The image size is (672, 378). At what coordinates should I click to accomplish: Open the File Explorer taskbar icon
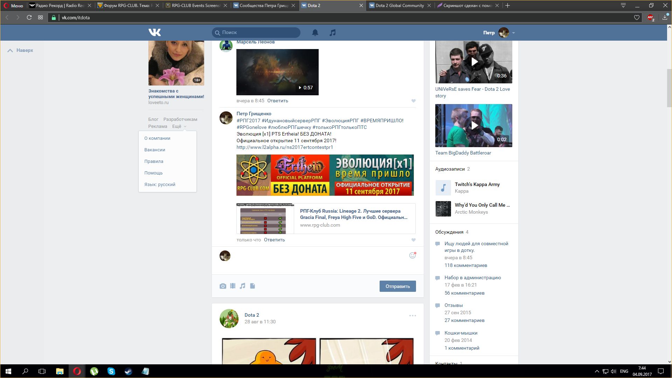[x=60, y=371]
